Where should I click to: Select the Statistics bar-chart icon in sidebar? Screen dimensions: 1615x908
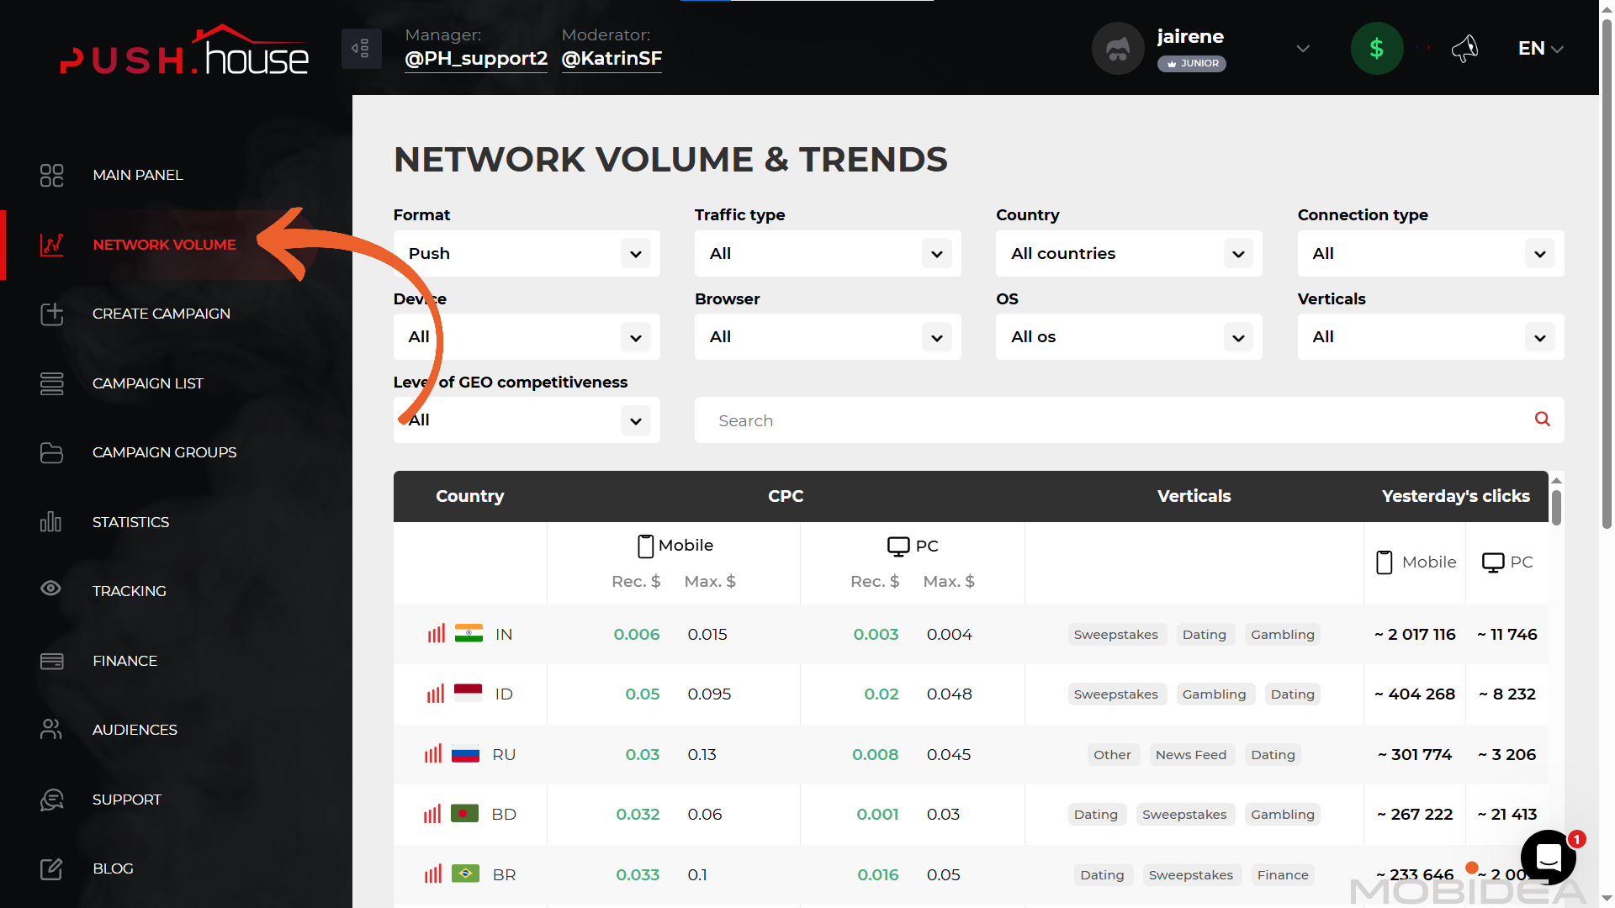51,522
